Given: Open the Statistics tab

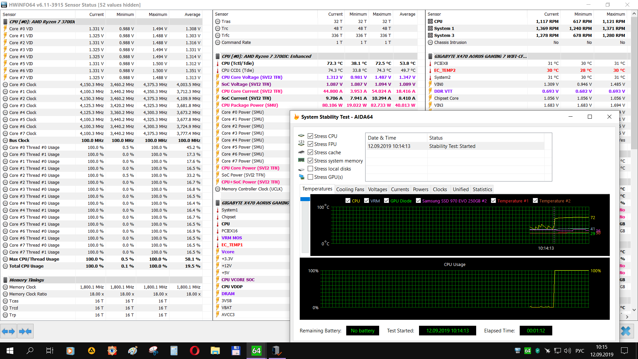Looking at the screenshot, I should [482, 189].
